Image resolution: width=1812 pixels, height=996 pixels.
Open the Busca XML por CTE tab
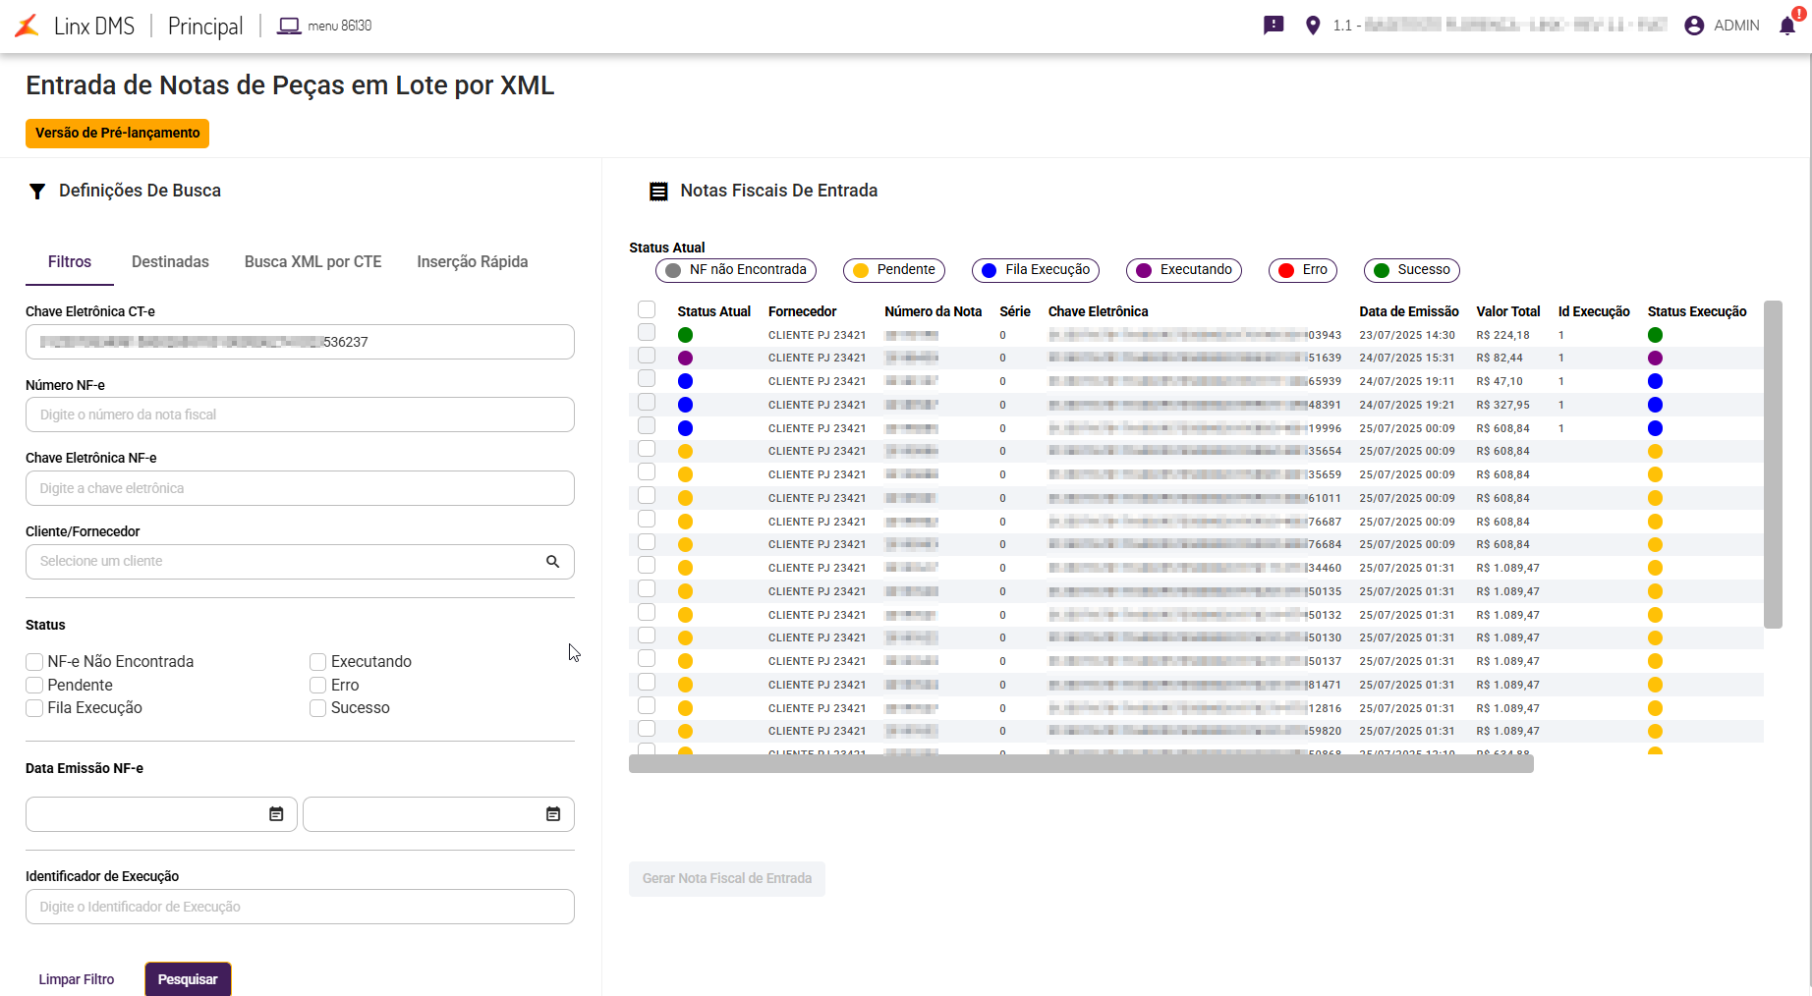(x=313, y=262)
